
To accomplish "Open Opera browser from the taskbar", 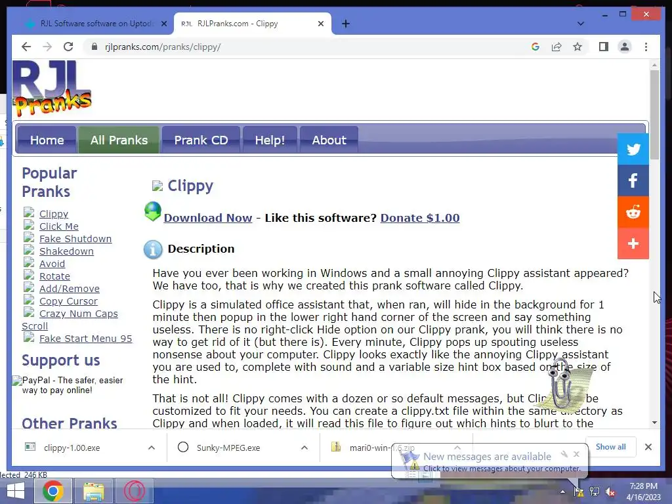I will (134, 491).
